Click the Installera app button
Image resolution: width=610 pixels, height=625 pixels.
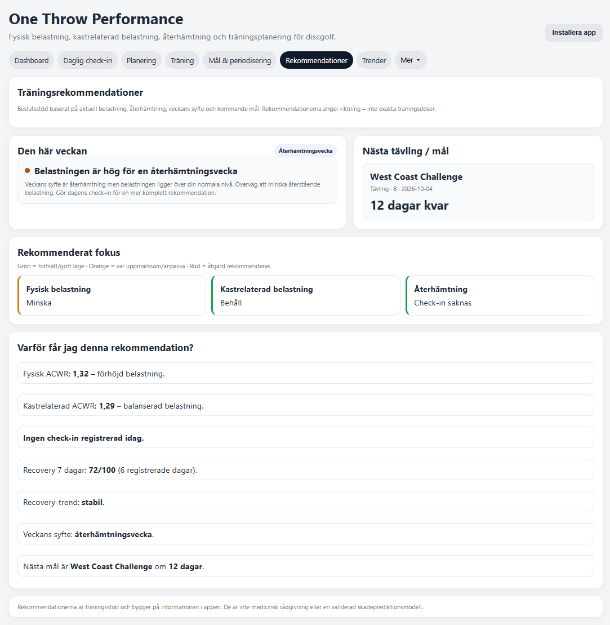pyautogui.click(x=574, y=32)
